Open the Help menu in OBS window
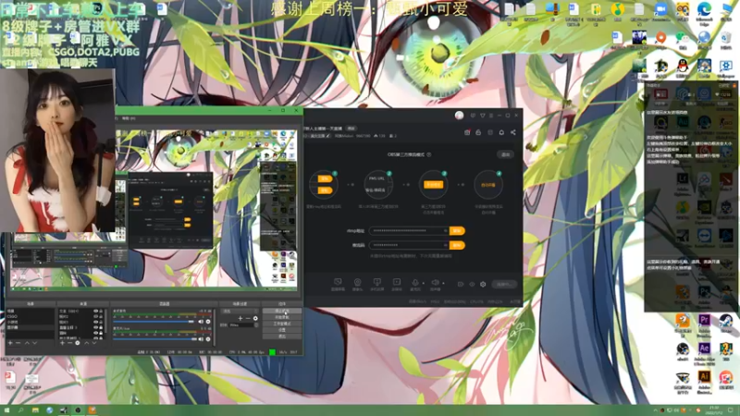The image size is (740, 416). pyautogui.click(x=129, y=118)
